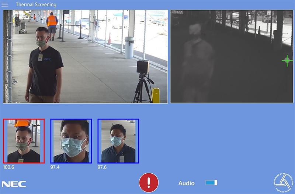Click the NEC logo at bottom left

(14, 184)
